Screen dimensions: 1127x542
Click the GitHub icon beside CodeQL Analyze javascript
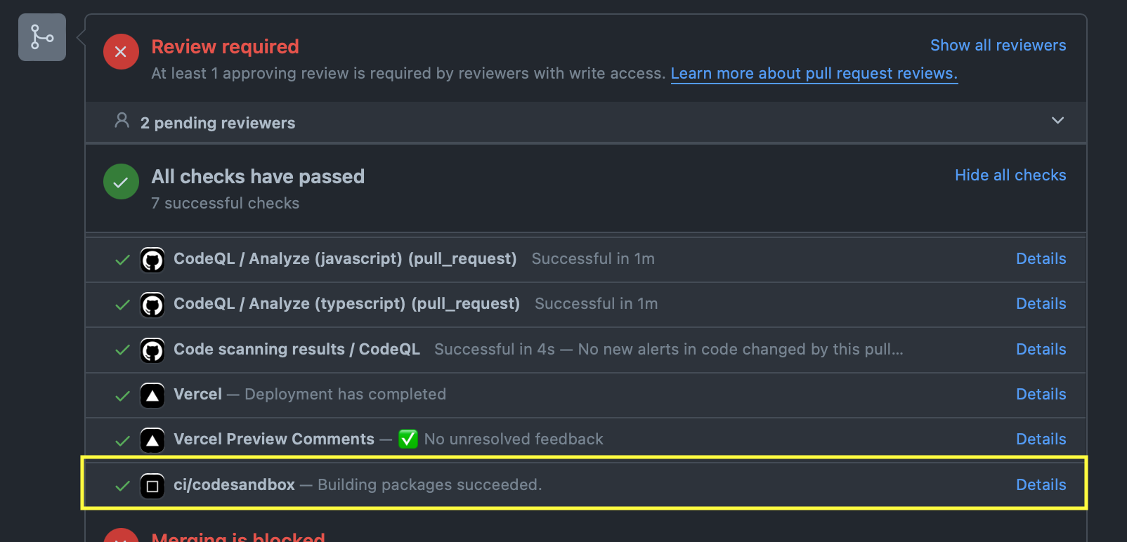tap(152, 259)
